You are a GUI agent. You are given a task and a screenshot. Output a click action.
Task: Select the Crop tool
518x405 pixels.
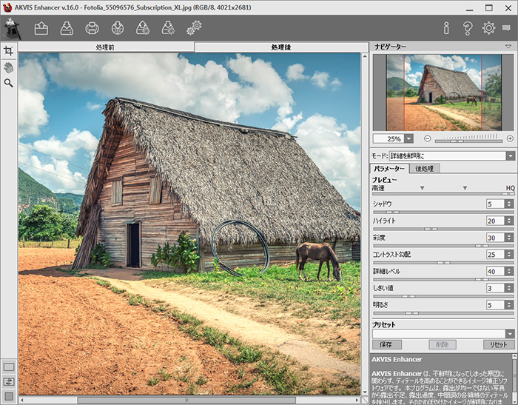pos(8,51)
